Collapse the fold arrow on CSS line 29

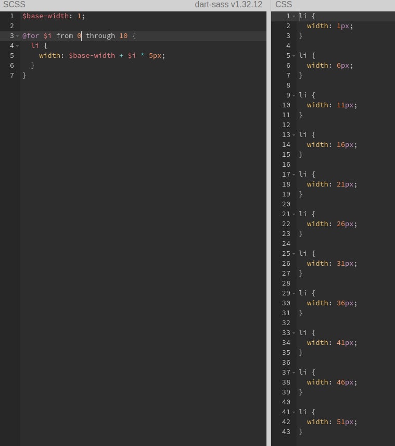[294, 293]
